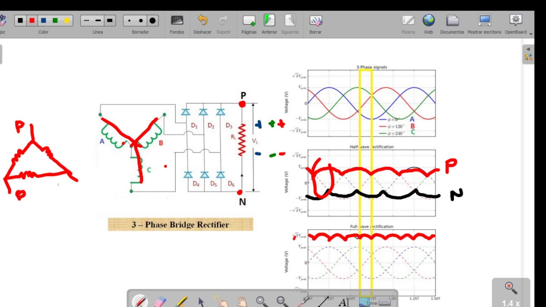Image resolution: width=546 pixels, height=307 pixels.
Task: Open the Web browser mode
Action: tap(429, 24)
